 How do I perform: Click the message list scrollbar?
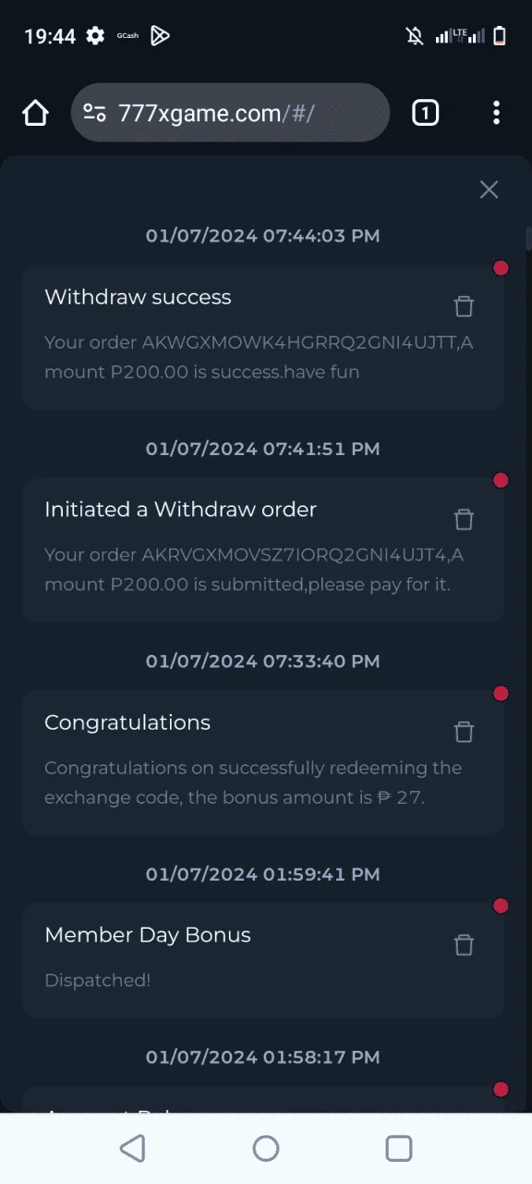click(528, 239)
